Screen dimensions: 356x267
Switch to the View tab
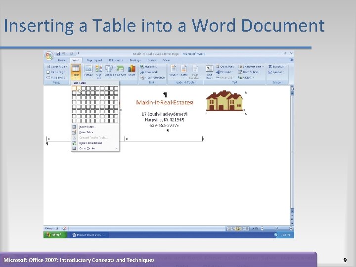pyautogui.click(x=167, y=60)
